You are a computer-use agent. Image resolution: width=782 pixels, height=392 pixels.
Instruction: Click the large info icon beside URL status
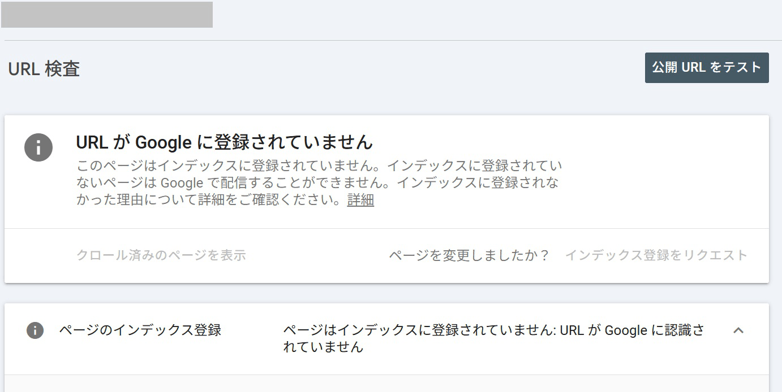click(x=38, y=148)
